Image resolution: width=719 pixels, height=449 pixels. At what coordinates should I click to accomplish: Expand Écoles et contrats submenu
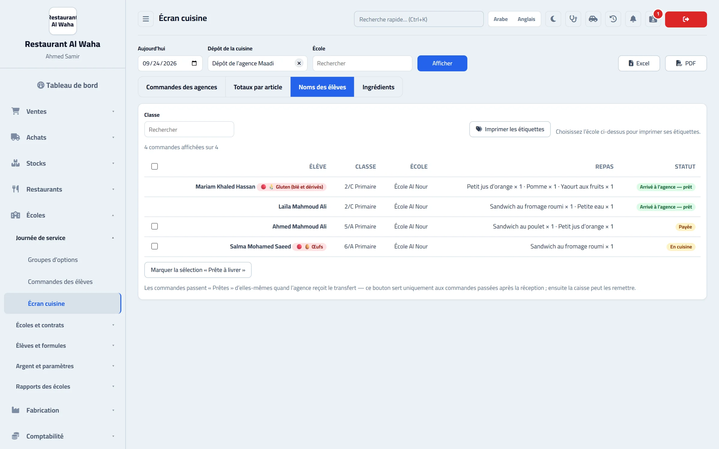coord(113,325)
